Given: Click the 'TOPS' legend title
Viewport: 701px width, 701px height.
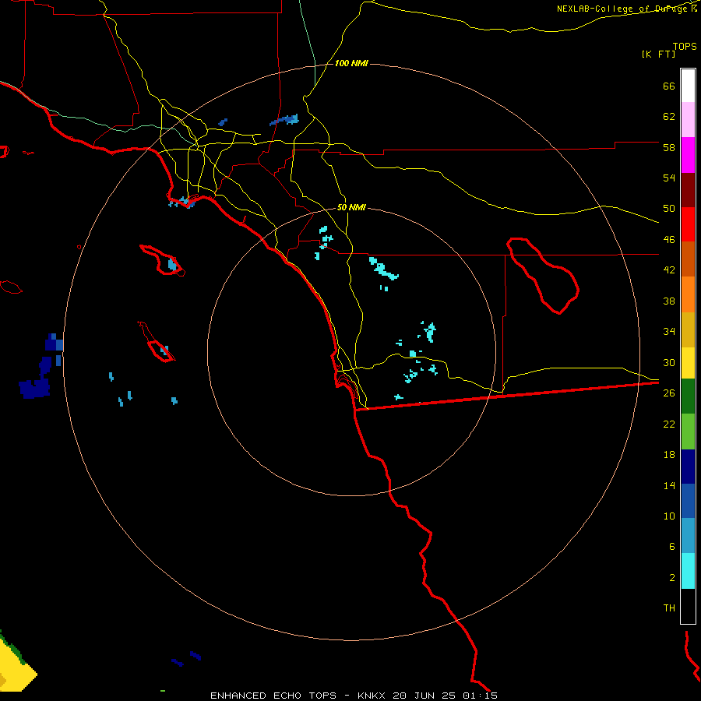Looking at the screenshot, I should (685, 46).
